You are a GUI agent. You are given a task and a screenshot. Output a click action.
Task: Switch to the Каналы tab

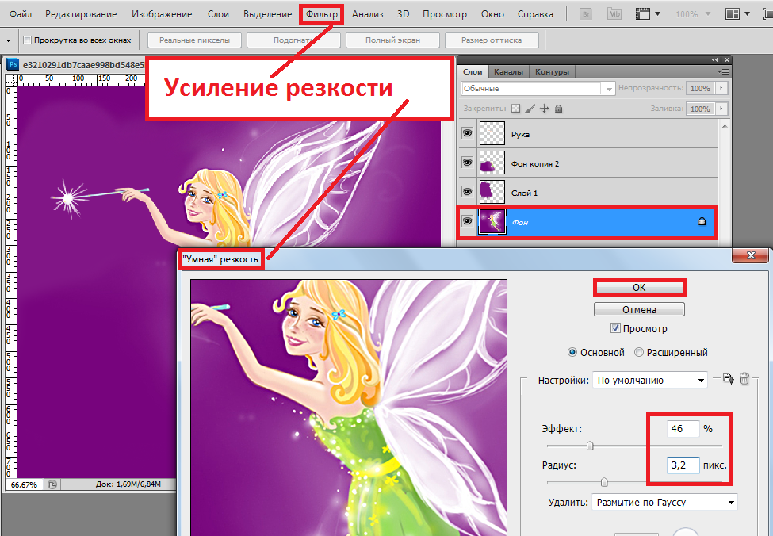(x=509, y=71)
